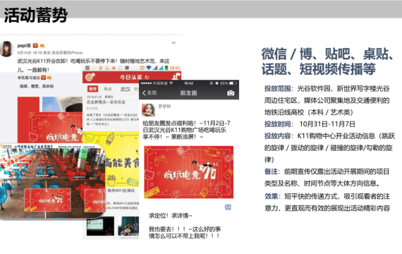
Task: Click the 效果 label
Action: point(271,196)
